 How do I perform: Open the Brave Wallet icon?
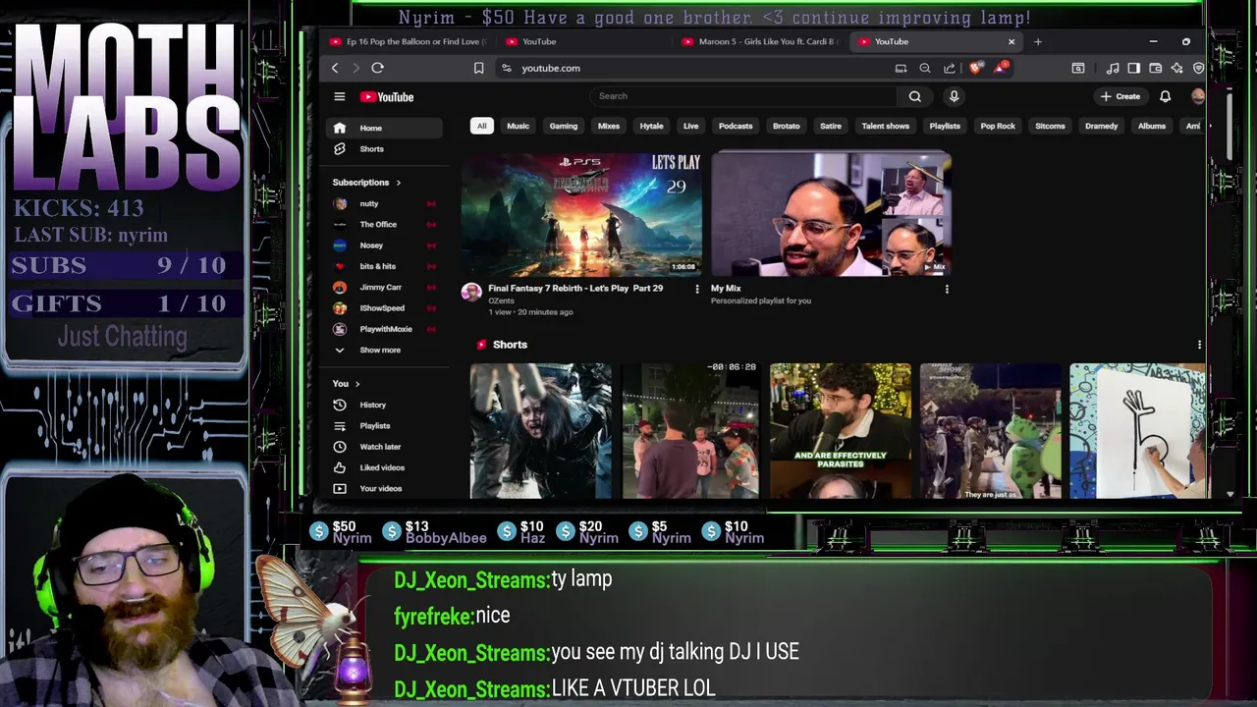tap(1156, 68)
